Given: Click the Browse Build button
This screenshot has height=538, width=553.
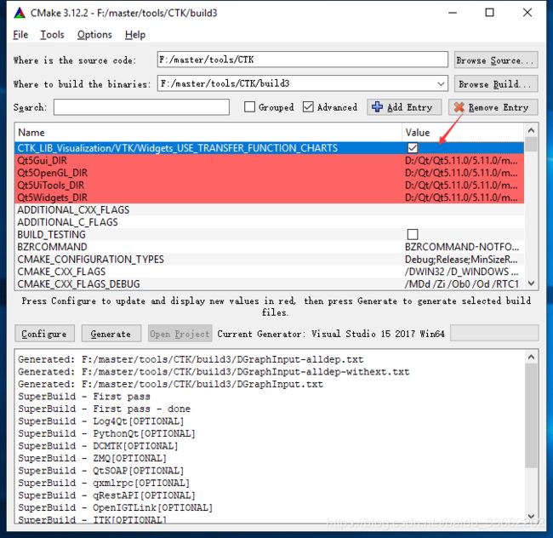Looking at the screenshot, I should (496, 83).
